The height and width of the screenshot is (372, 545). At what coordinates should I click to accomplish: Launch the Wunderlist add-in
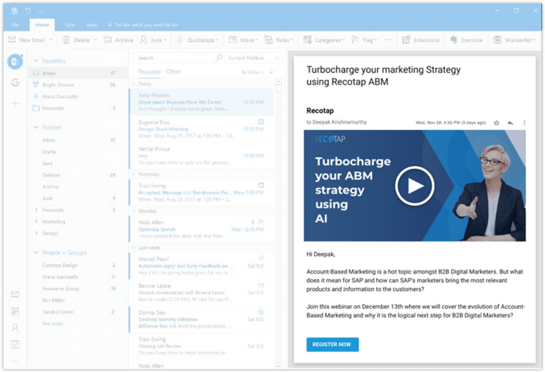tap(514, 40)
